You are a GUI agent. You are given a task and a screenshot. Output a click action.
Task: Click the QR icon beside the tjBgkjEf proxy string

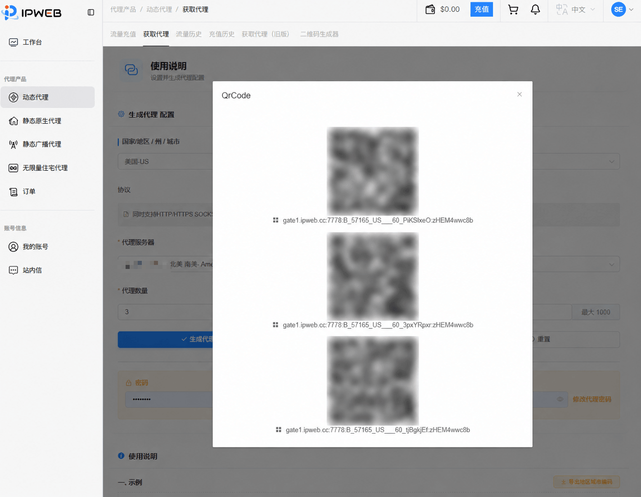[x=279, y=430]
